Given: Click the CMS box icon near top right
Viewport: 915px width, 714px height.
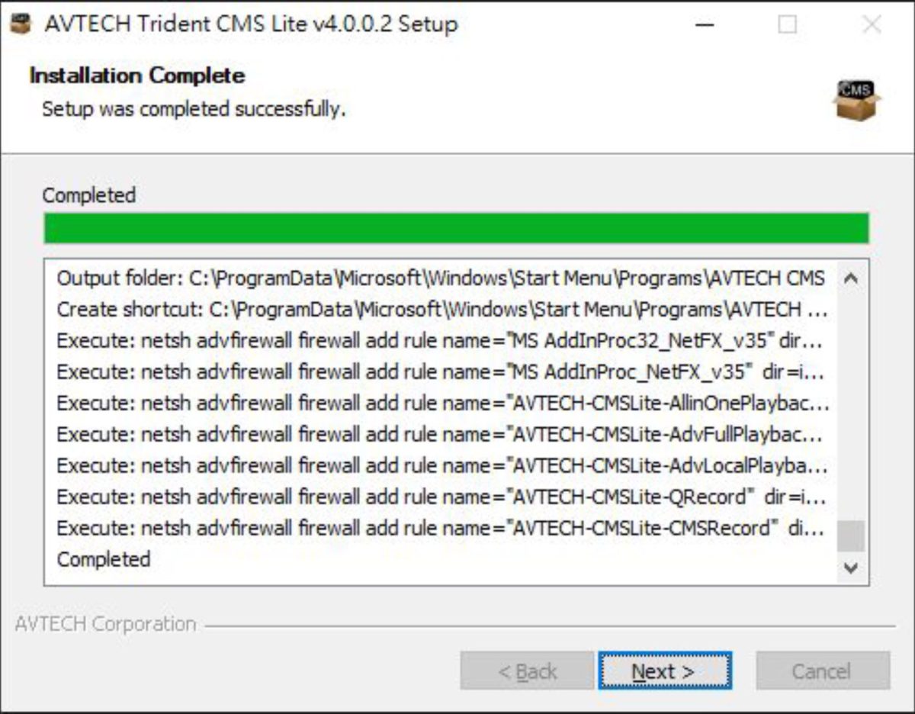Looking at the screenshot, I should point(857,99).
